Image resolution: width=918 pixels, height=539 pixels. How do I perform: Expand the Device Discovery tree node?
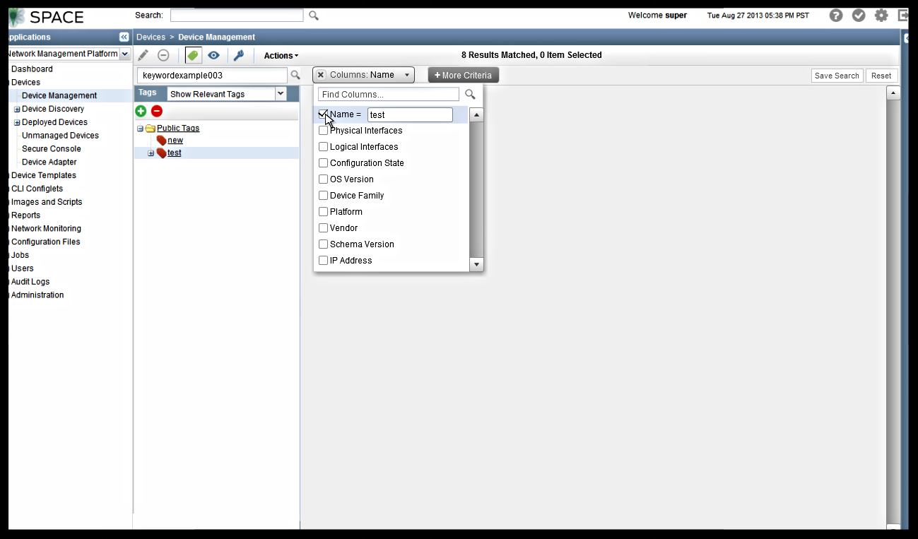pos(17,109)
